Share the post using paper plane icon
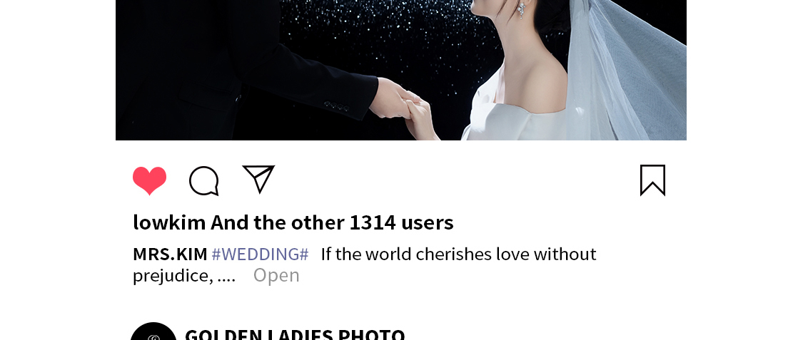 click(x=258, y=179)
